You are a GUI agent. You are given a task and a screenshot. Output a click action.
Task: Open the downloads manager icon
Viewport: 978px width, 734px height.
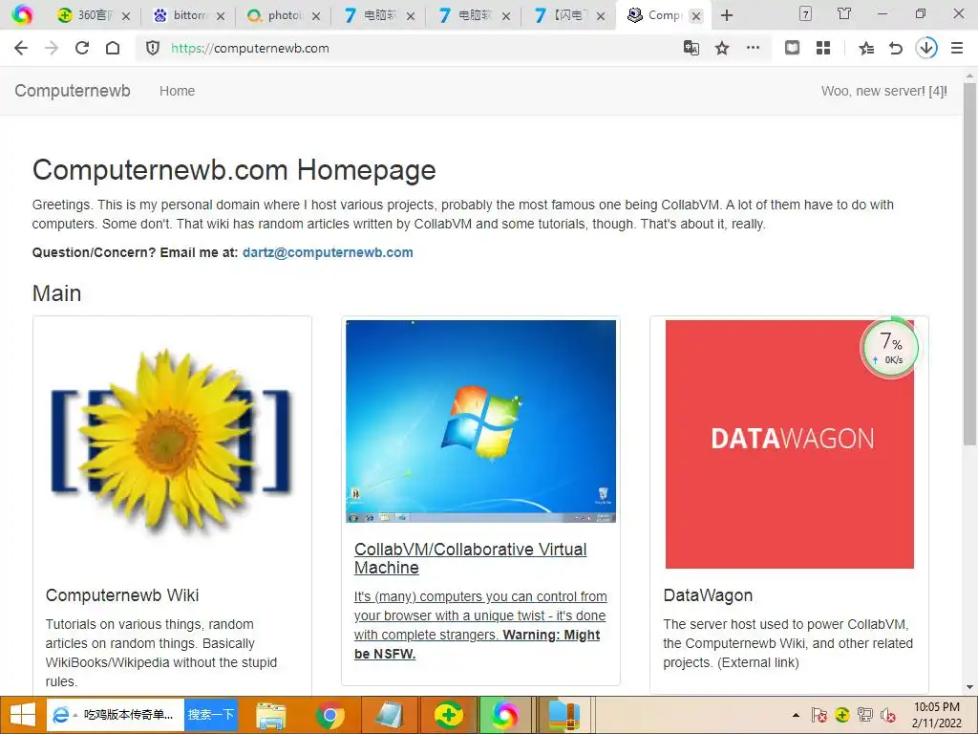pos(926,48)
